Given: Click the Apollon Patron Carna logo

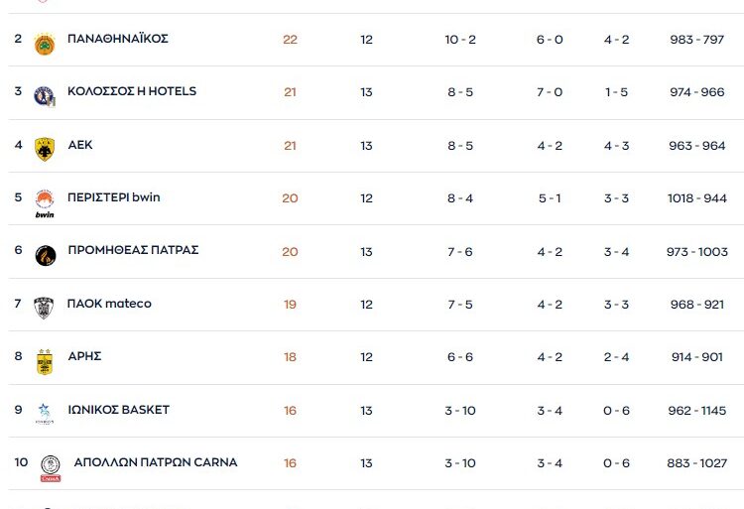Looking at the screenshot, I should tap(50, 467).
